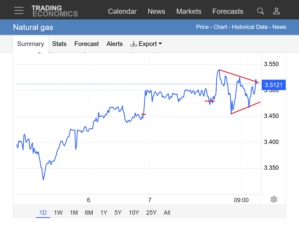Switch chart range to 5Y
Viewport: 299px width, 230px height.
118,213
